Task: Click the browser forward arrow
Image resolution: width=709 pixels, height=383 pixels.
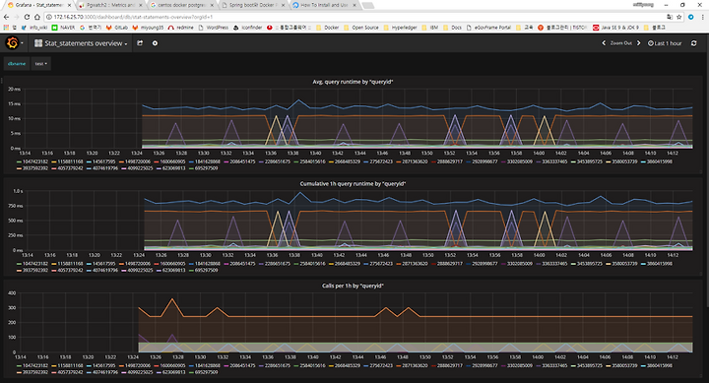Action: 17,17
